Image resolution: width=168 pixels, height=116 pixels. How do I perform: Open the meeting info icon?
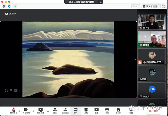(x=4, y=6)
